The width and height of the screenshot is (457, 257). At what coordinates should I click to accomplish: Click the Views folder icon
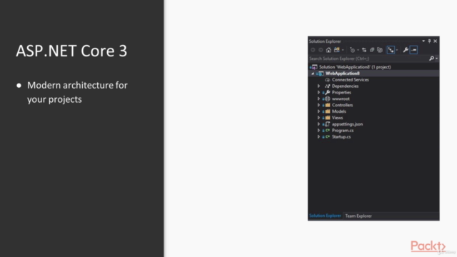[328, 118]
